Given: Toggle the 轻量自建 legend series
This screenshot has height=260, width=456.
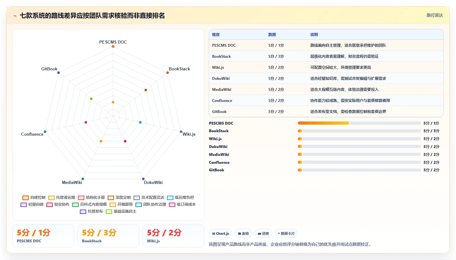Looking at the screenshot, I should (x=32, y=204).
